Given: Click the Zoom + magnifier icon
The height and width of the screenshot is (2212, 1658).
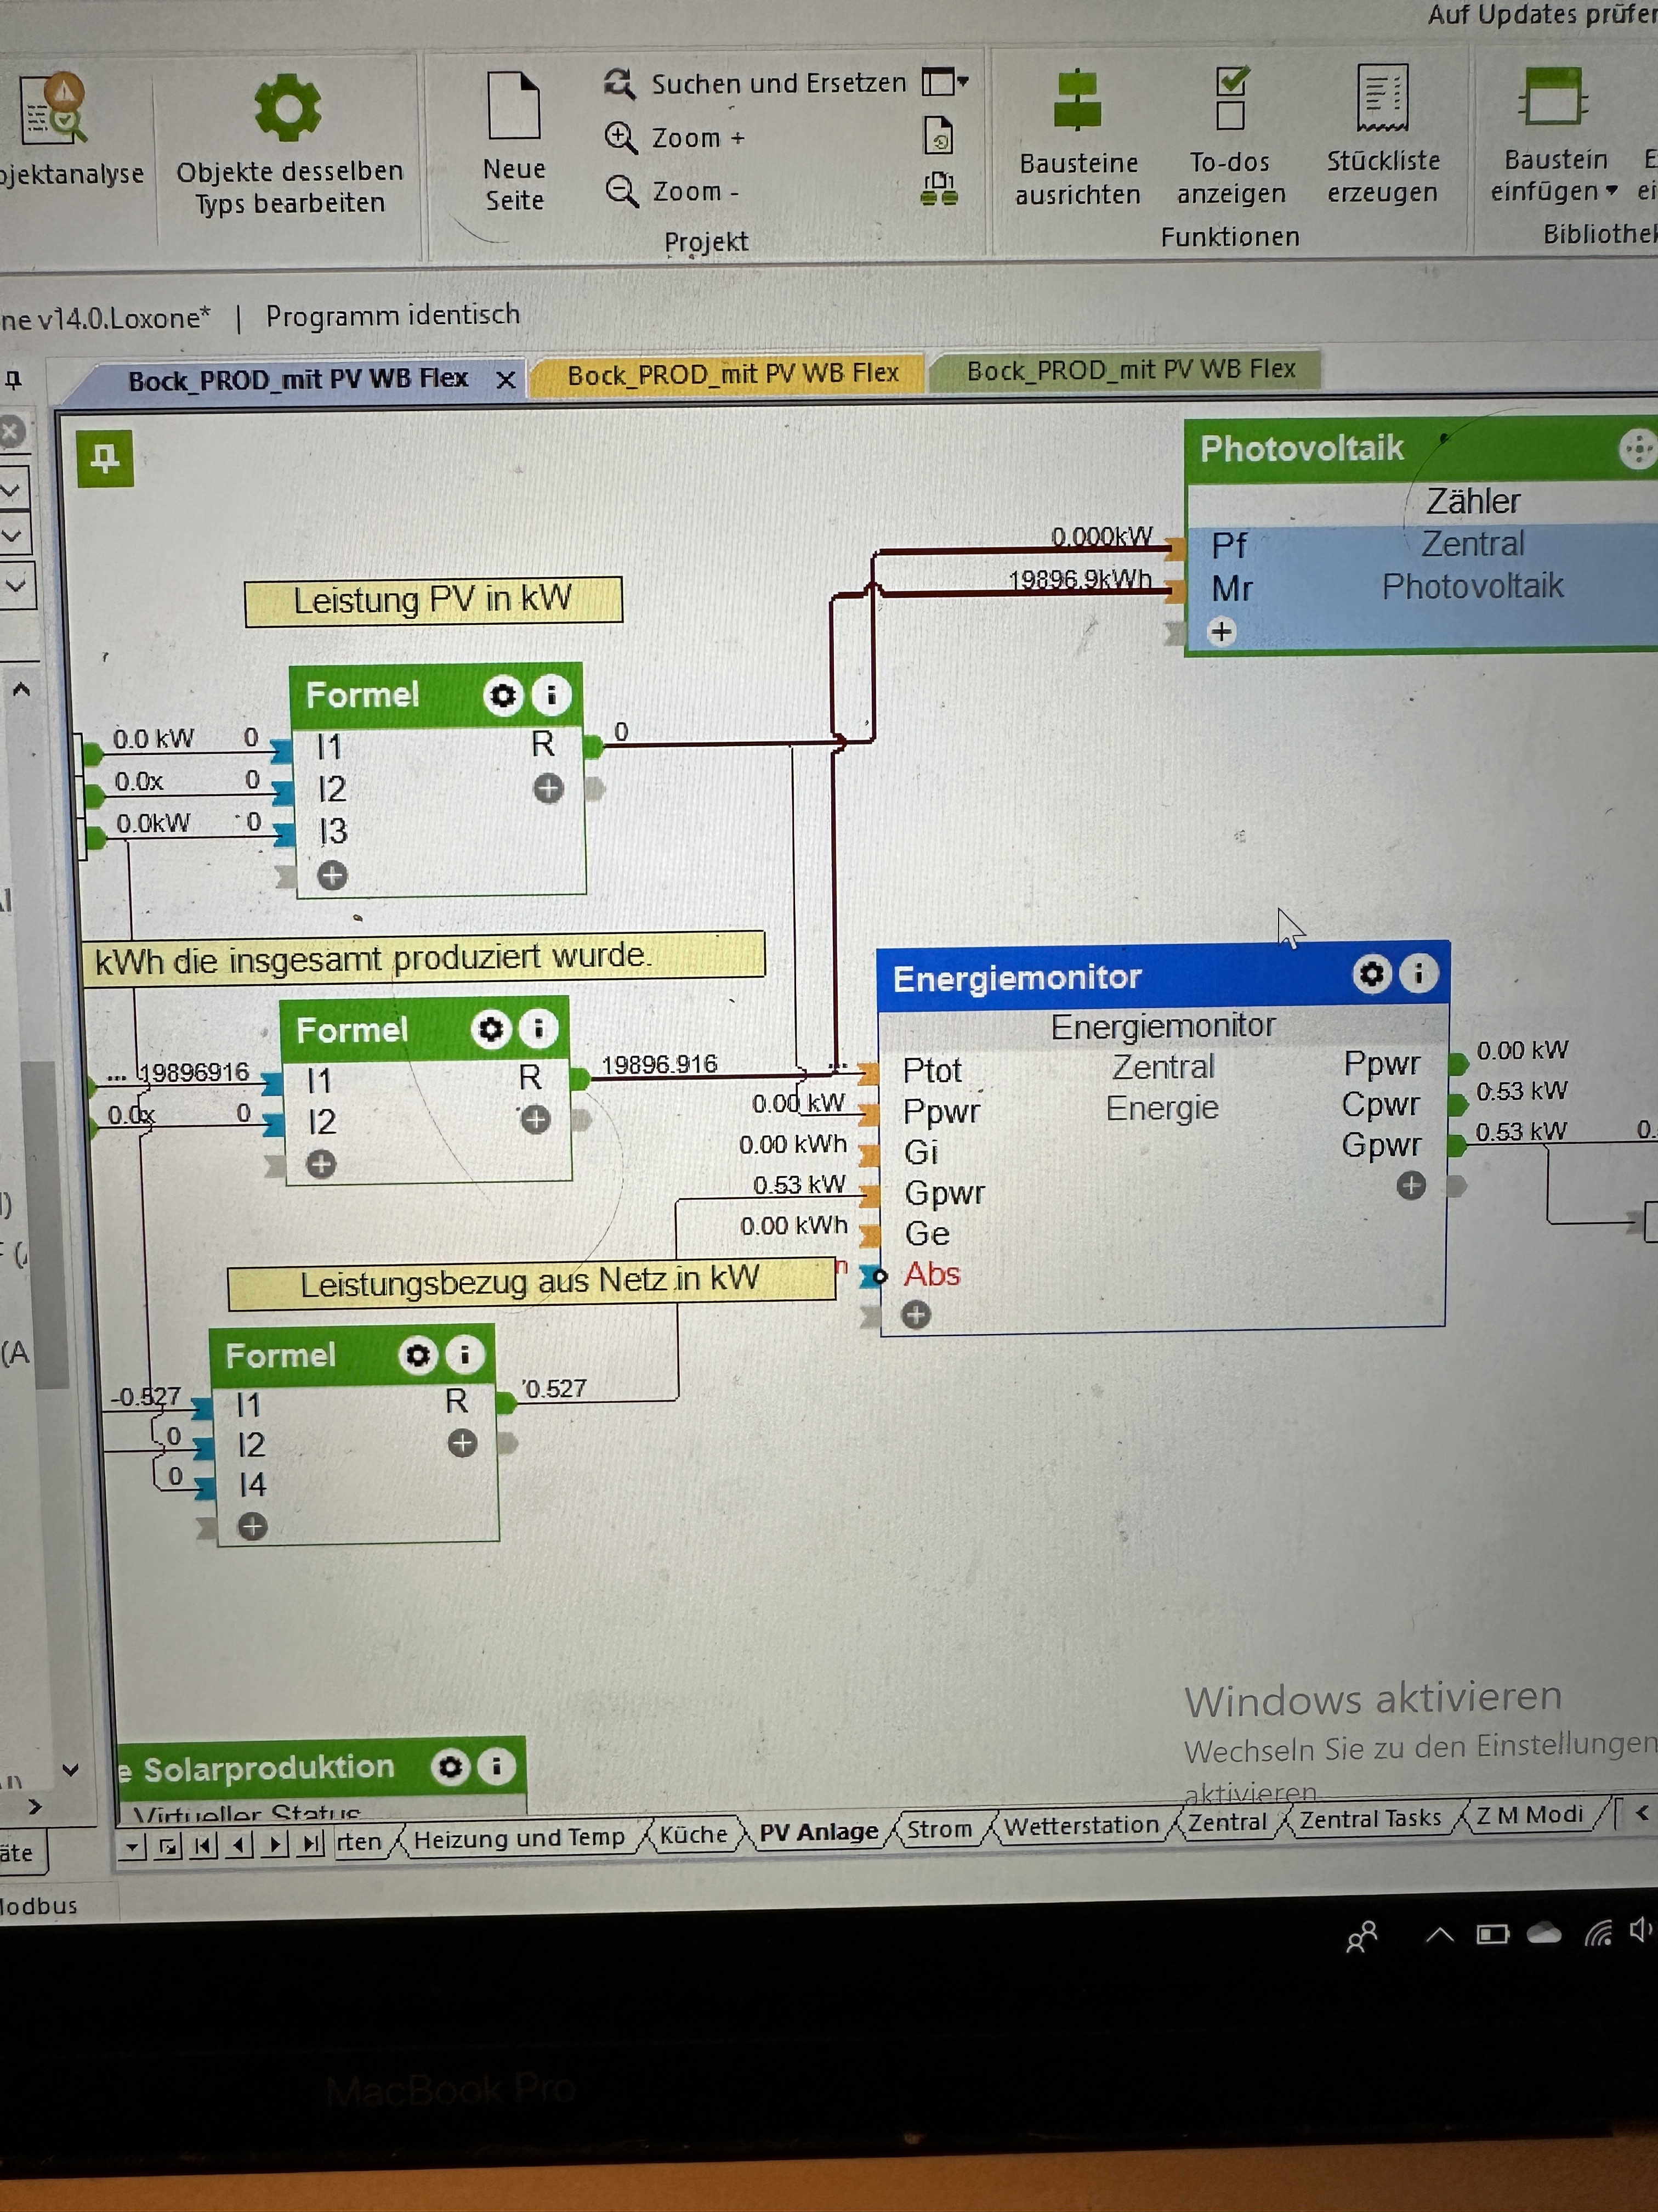Looking at the screenshot, I should point(621,137).
